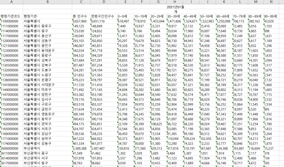The height and width of the screenshot is (167, 284).
Task: Select column K header
Action: (224, 2)
